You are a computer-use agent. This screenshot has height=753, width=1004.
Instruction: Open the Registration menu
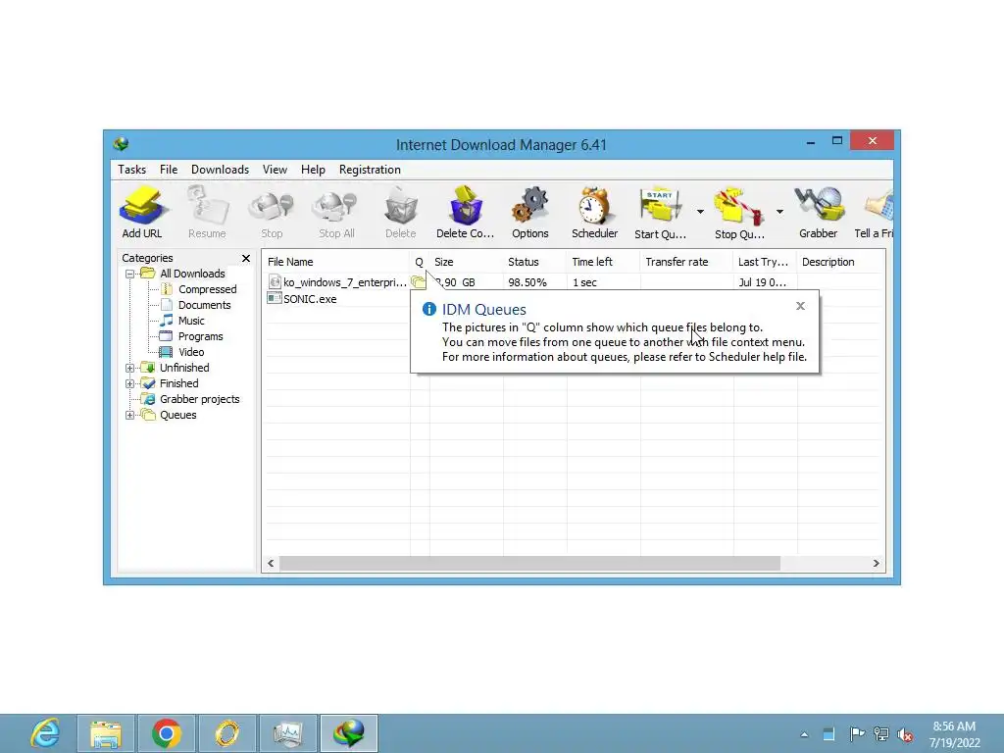(370, 170)
